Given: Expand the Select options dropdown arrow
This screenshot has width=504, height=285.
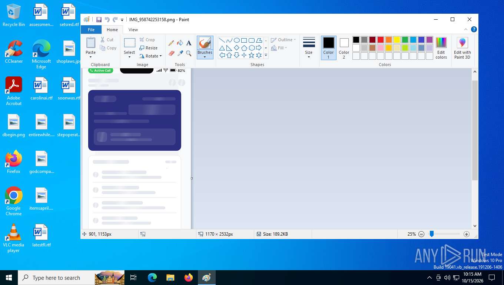Looking at the screenshot, I should point(129,57).
